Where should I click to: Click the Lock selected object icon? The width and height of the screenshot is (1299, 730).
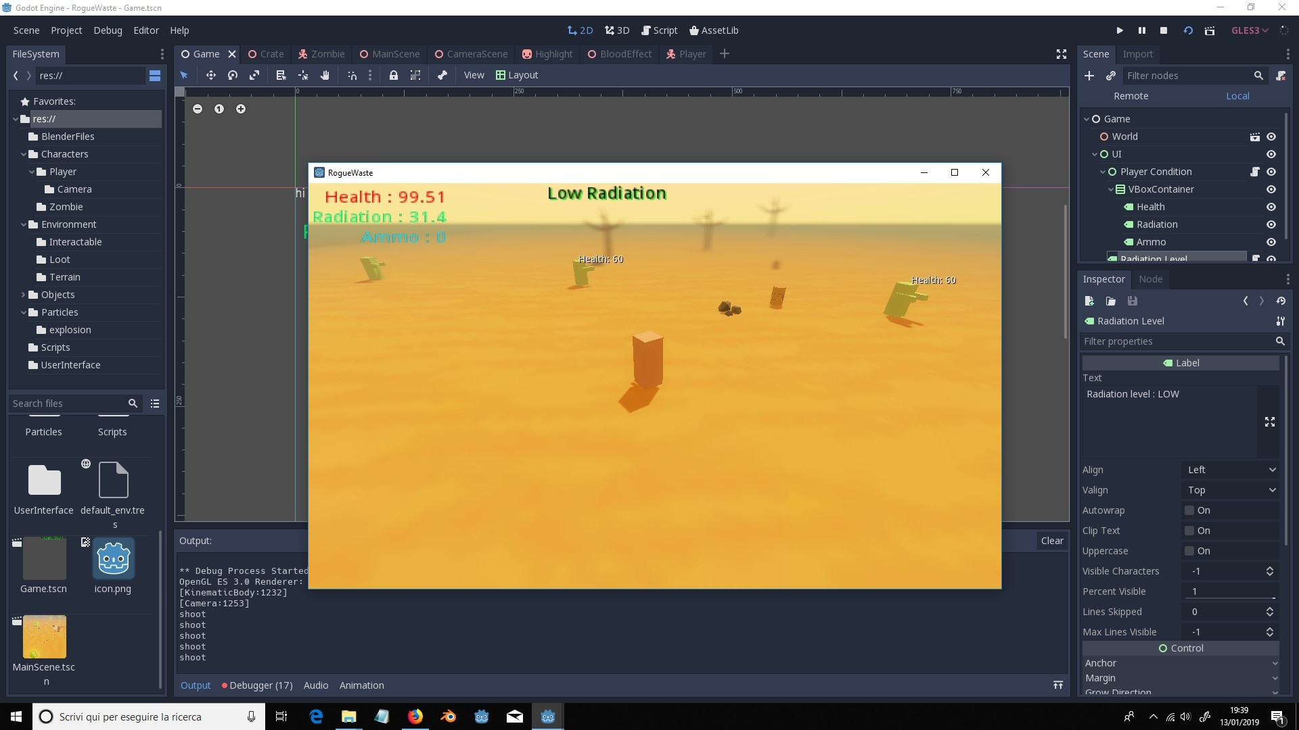393,75
